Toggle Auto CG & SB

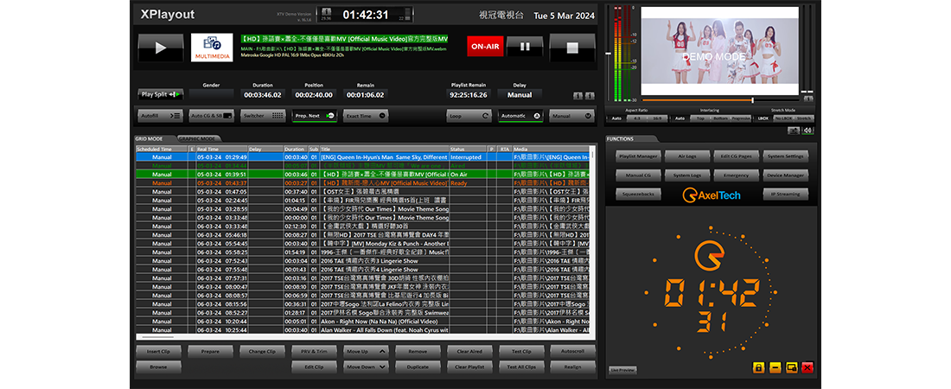coord(212,115)
